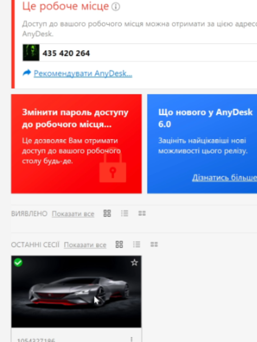Click the Це робоче місце heading
The image size is (257, 342).
click(66, 6)
